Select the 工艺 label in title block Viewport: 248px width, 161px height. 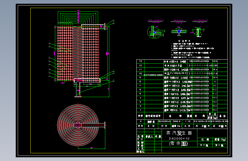tap(140, 148)
